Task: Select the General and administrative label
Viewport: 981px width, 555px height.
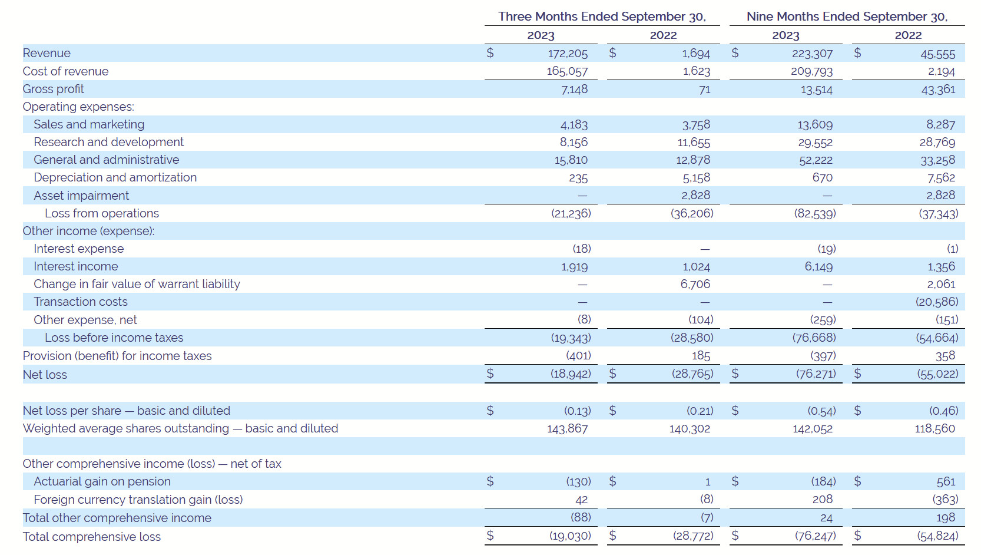Action: [x=106, y=160]
